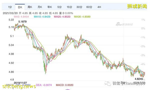Click the MA20: 4.8520 indicator label
150x90 pixels.
(62, 17)
